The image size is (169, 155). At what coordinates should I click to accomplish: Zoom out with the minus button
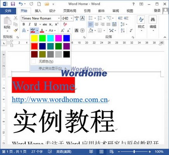pos(119,152)
